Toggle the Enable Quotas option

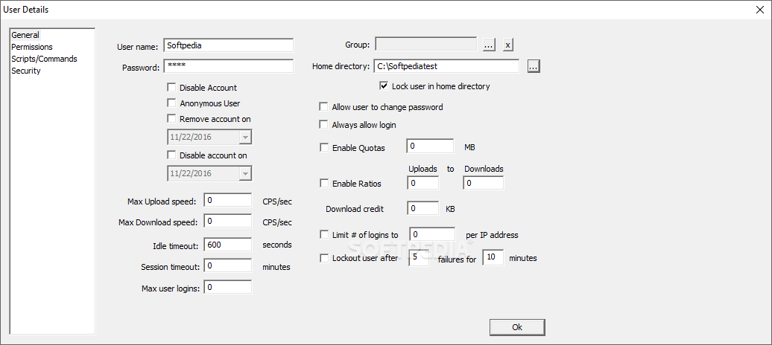coord(323,147)
